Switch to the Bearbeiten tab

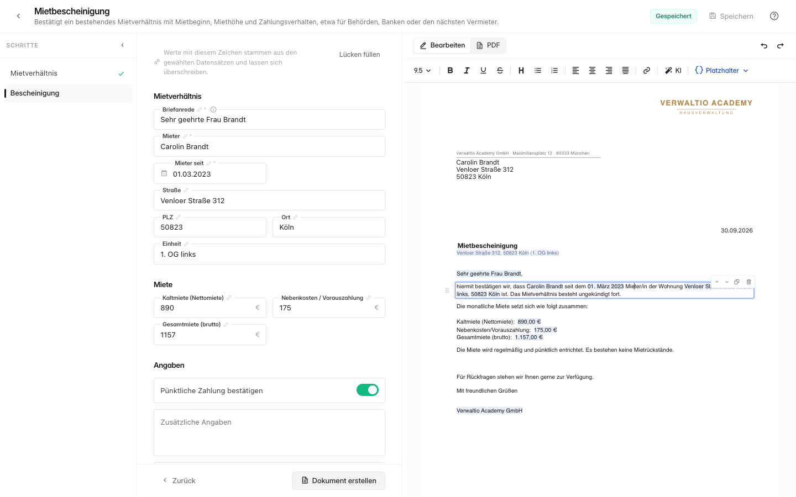[442, 45]
